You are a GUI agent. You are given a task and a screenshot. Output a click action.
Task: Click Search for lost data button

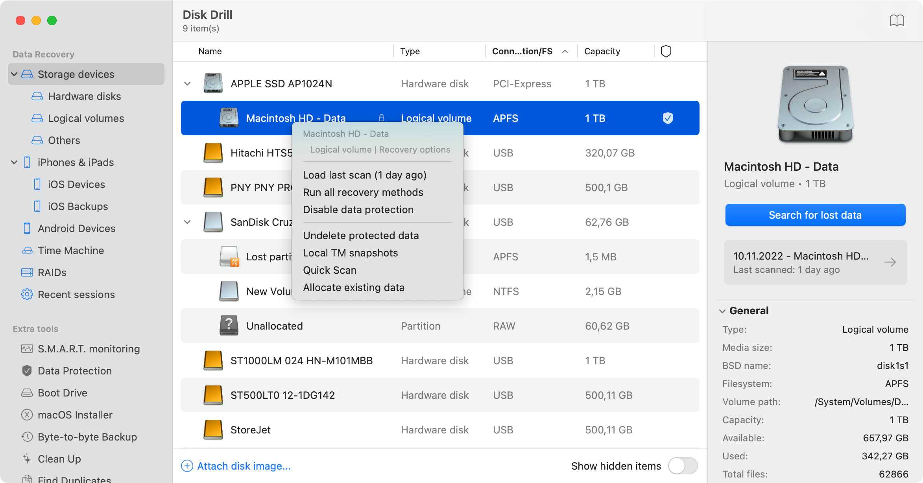[815, 215]
